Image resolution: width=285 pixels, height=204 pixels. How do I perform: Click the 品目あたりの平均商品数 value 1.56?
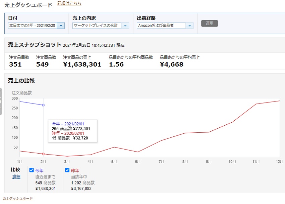point(116,65)
